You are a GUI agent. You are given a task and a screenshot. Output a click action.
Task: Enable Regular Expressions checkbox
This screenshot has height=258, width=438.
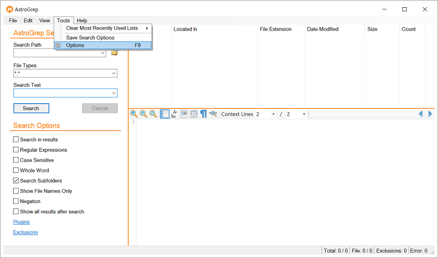[x=16, y=149]
